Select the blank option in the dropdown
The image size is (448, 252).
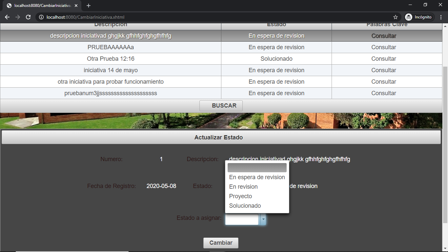pos(257,168)
